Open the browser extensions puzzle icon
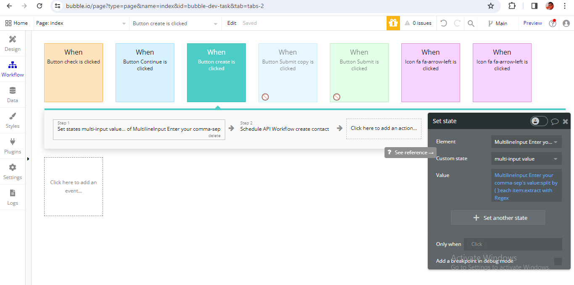This screenshot has width=574, height=285. 512,6
